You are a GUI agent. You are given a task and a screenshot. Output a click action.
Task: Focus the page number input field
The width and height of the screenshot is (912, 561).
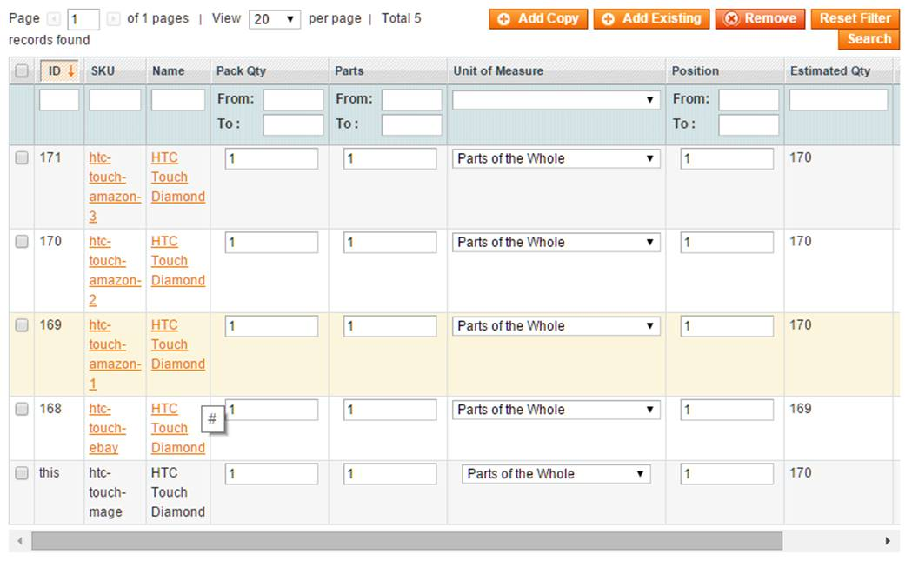pos(83,19)
